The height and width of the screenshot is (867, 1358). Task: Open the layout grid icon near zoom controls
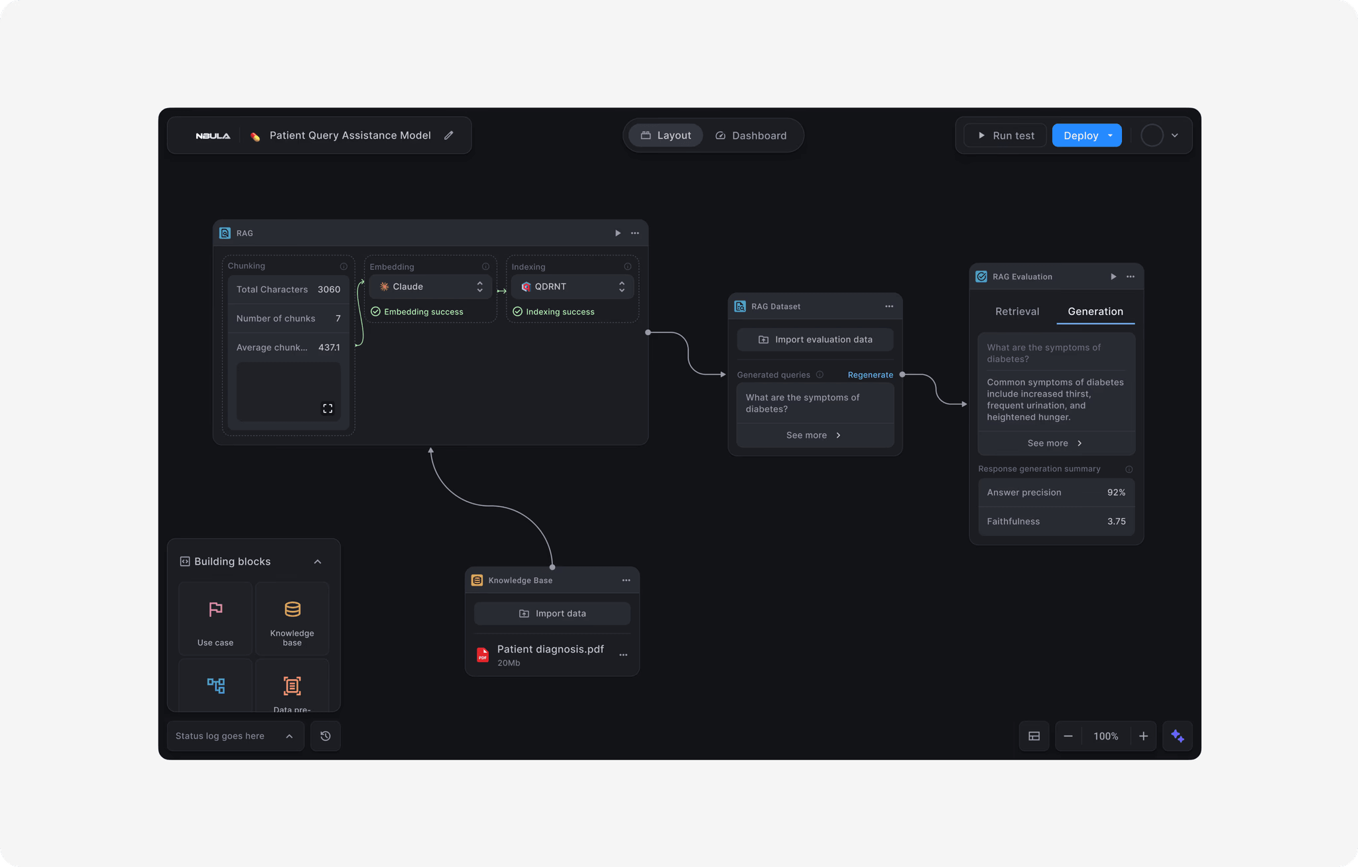(1034, 736)
